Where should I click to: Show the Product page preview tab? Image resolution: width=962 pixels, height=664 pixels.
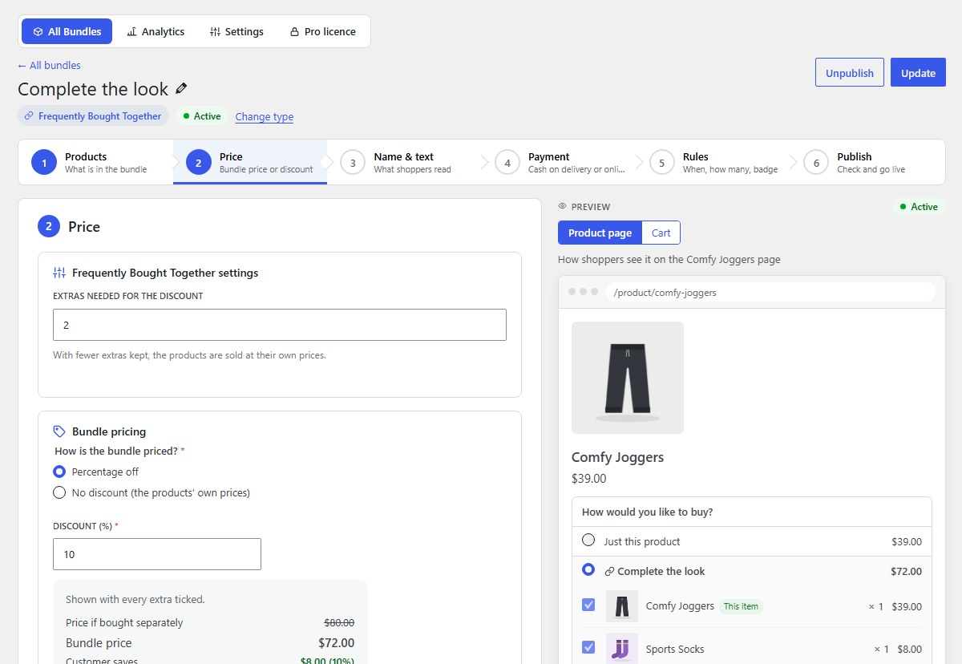600,233
